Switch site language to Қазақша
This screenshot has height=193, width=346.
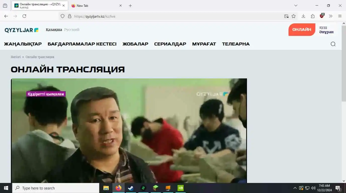[54, 30]
